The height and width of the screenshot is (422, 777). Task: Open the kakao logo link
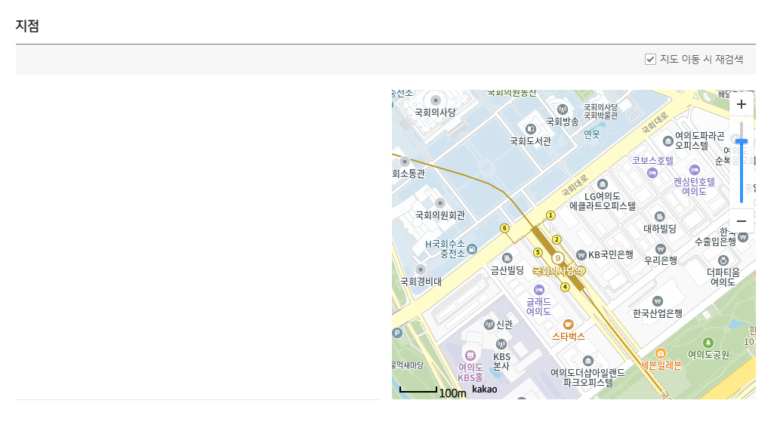tap(484, 390)
